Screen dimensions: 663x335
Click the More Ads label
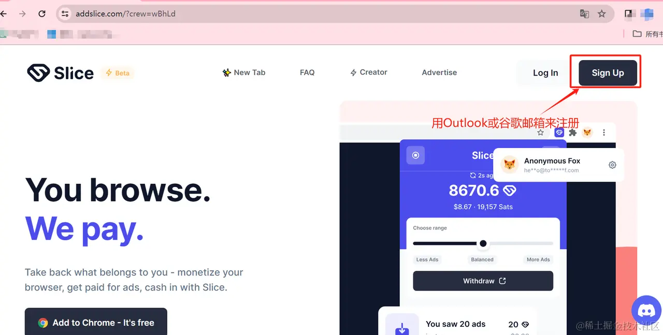coord(538,259)
